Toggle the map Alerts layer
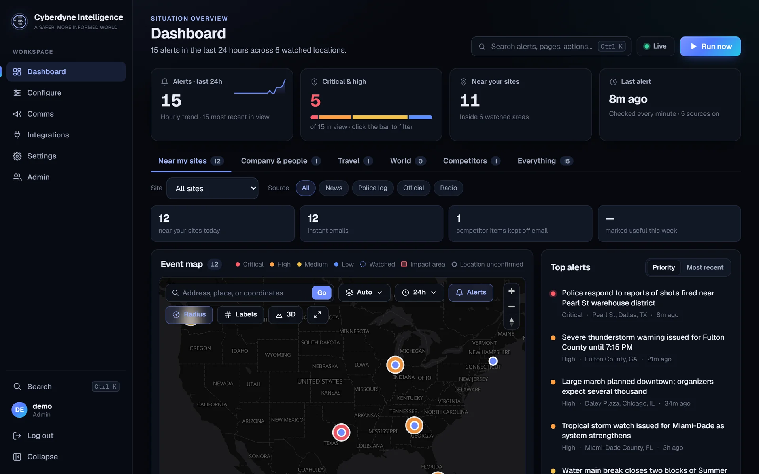 [471, 293]
